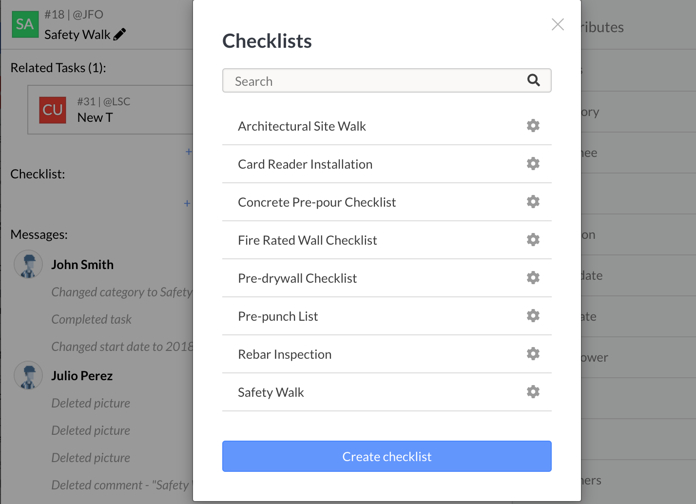Screen dimensions: 696x504
Task: Open Rebar Inspection settings gear
Action: click(533, 354)
